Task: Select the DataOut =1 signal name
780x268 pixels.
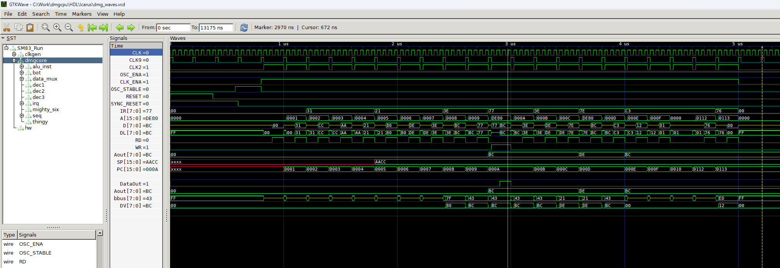Action: (x=134, y=184)
